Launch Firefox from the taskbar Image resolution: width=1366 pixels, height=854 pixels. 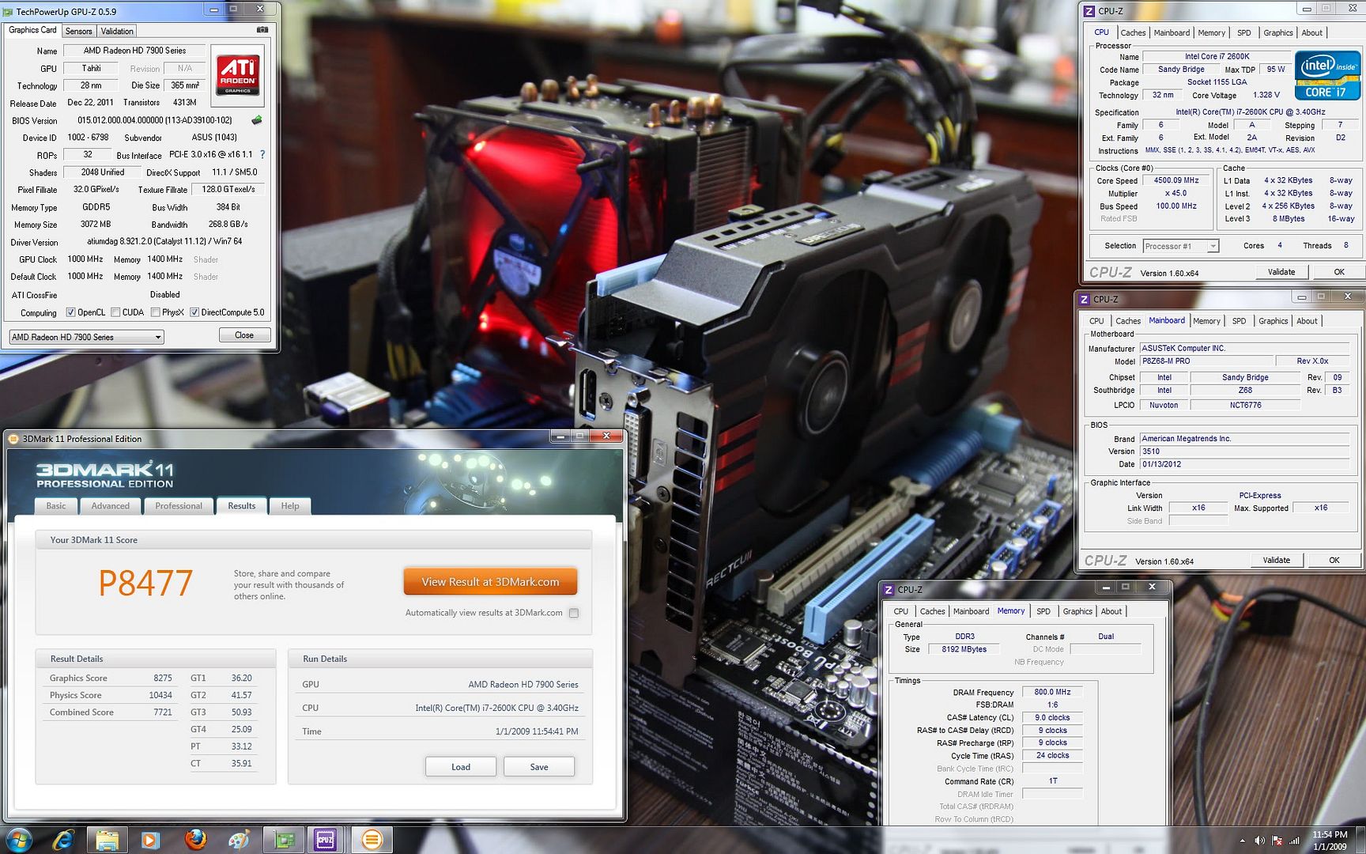[x=195, y=840]
